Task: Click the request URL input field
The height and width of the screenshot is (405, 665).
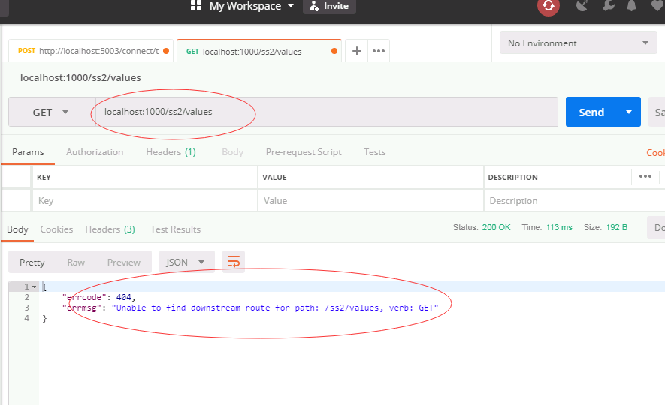Action: 327,112
